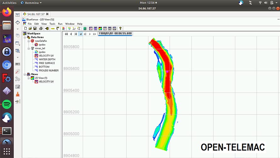This screenshot has width=280, height=158.
Task: Open the Run menu
Action: coord(60,24)
